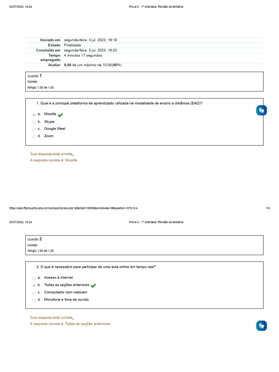Screen dimensions: 279x372
Task: Select the Zoom radio option
Action: coord(34,137)
